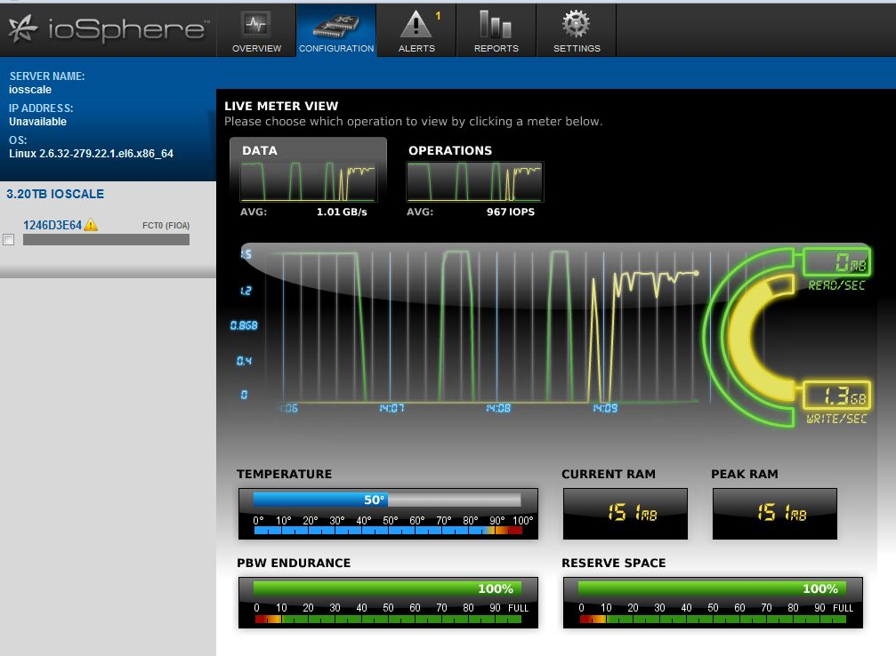Click the server name iosscale

coord(30,90)
